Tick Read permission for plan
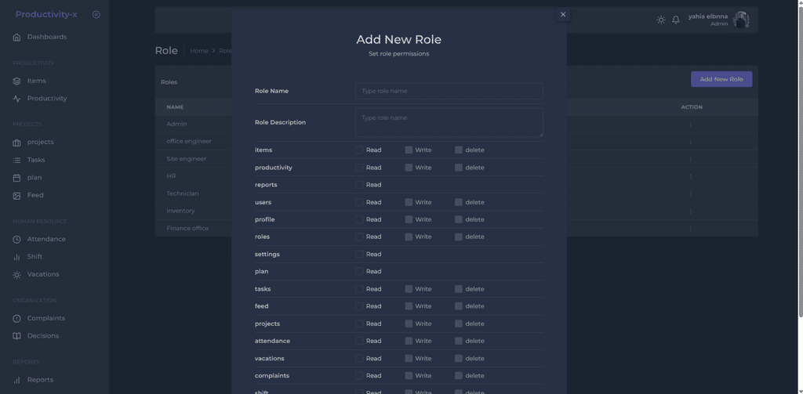The image size is (803, 394). click(359, 271)
